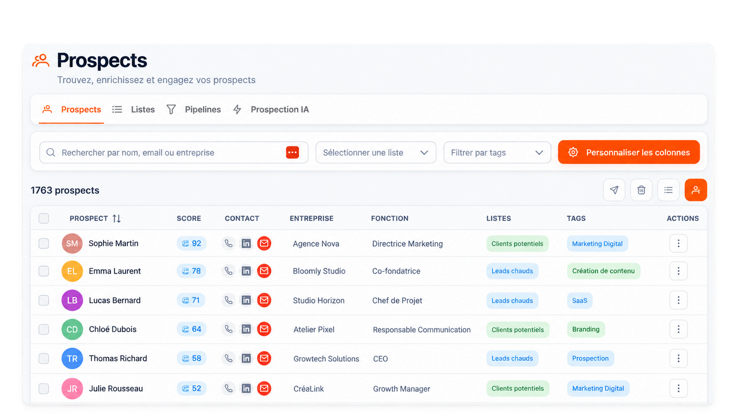Click Personnaliser les colonnes button
The width and height of the screenshot is (736, 414).
[x=629, y=152]
